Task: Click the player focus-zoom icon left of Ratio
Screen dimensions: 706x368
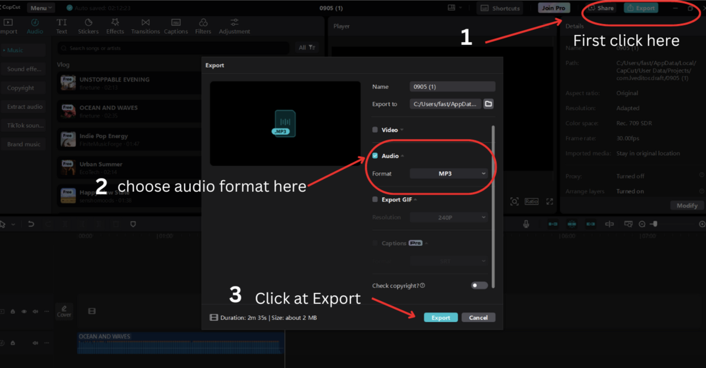Action: (x=514, y=202)
